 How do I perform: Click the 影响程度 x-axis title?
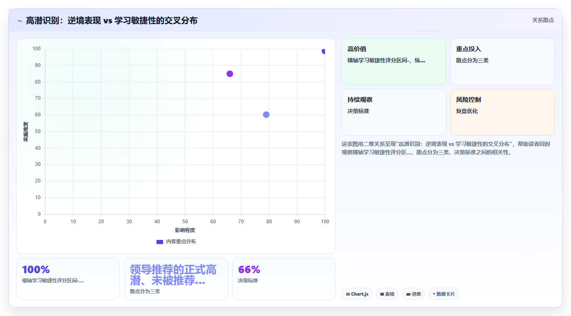pos(185,230)
